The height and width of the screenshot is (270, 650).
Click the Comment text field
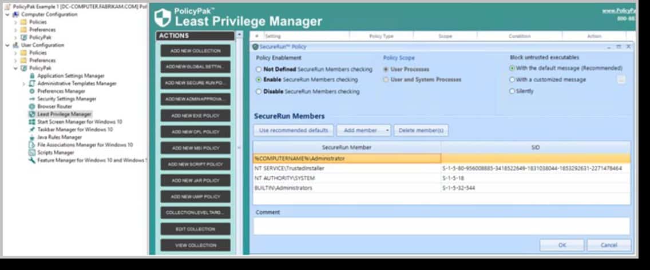[x=442, y=226]
